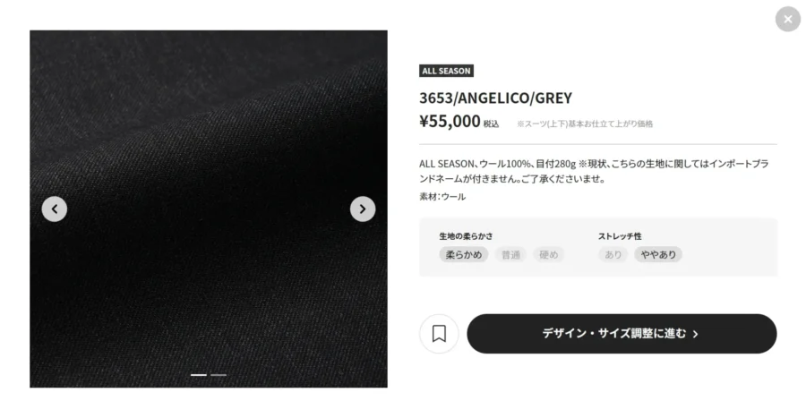
Task: Click the product title 3653/ANGELICO/GREY
Action: (495, 98)
